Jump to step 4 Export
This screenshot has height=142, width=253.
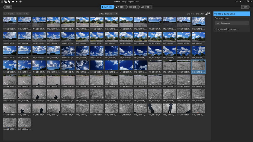click(146, 7)
